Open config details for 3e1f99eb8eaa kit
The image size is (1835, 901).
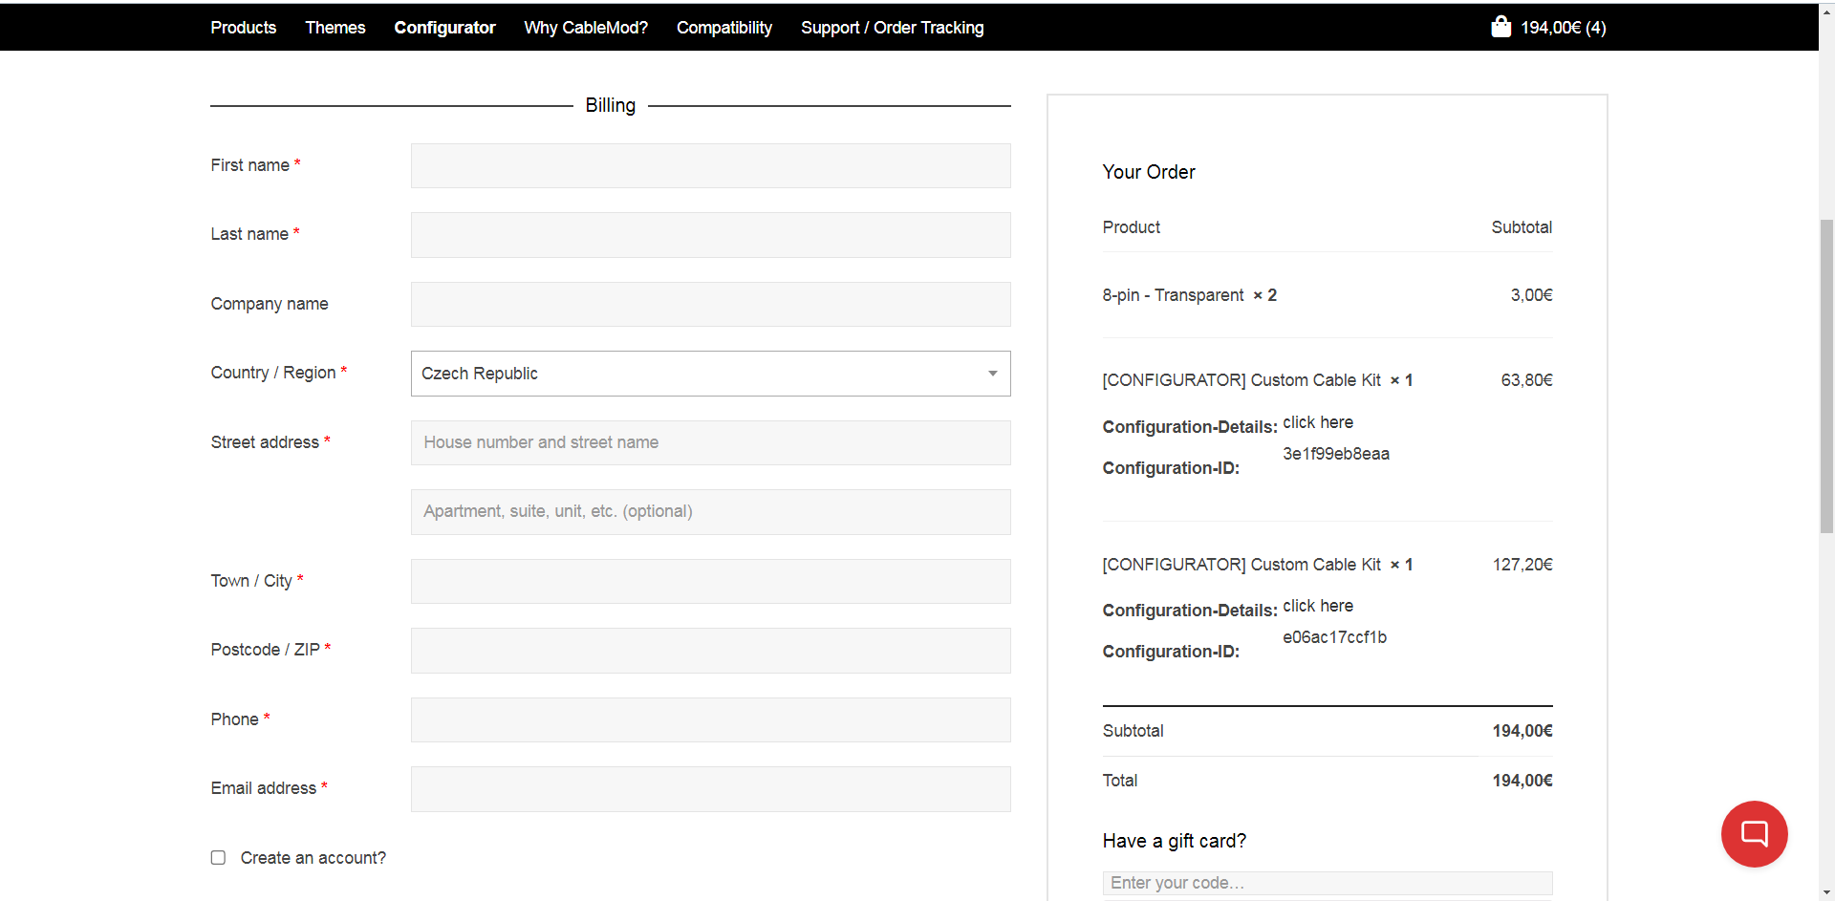[1317, 422]
